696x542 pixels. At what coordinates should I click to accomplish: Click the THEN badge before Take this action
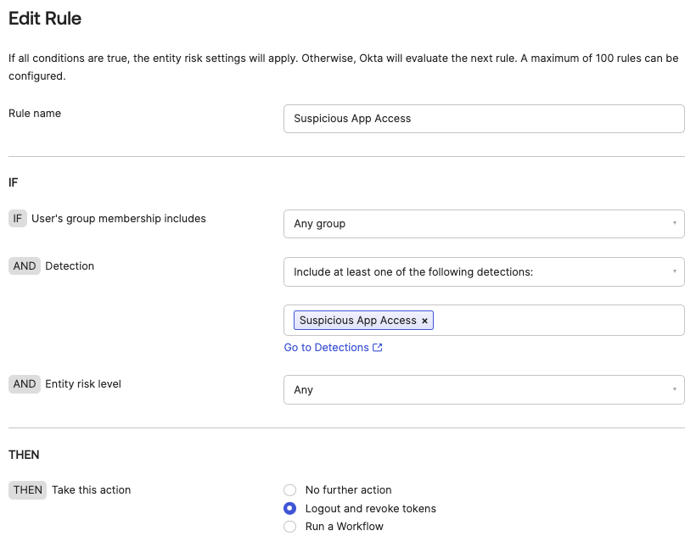28,489
